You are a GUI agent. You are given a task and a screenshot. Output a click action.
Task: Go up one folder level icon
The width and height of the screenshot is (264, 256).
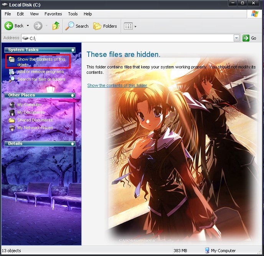[x=56, y=26]
